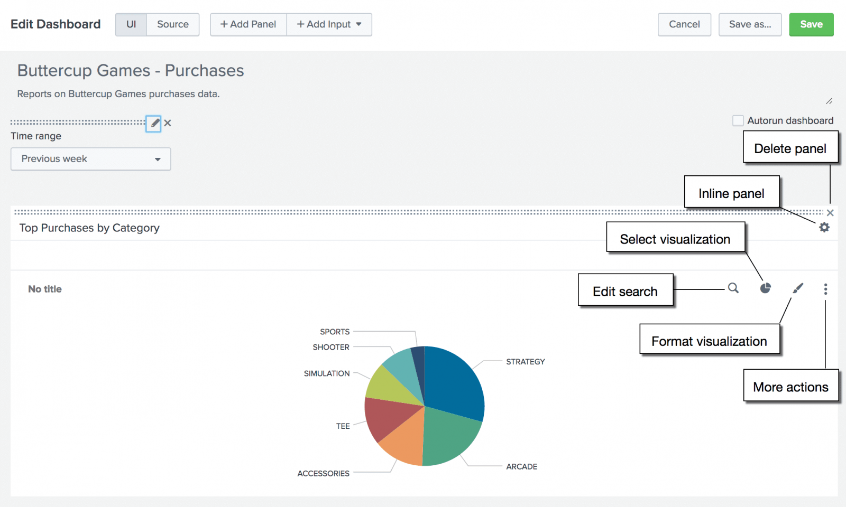The width and height of the screenshot is (846, 507).
Task: Select the dark navy SPORTS pie slice
Action: (x=419, y=364)
